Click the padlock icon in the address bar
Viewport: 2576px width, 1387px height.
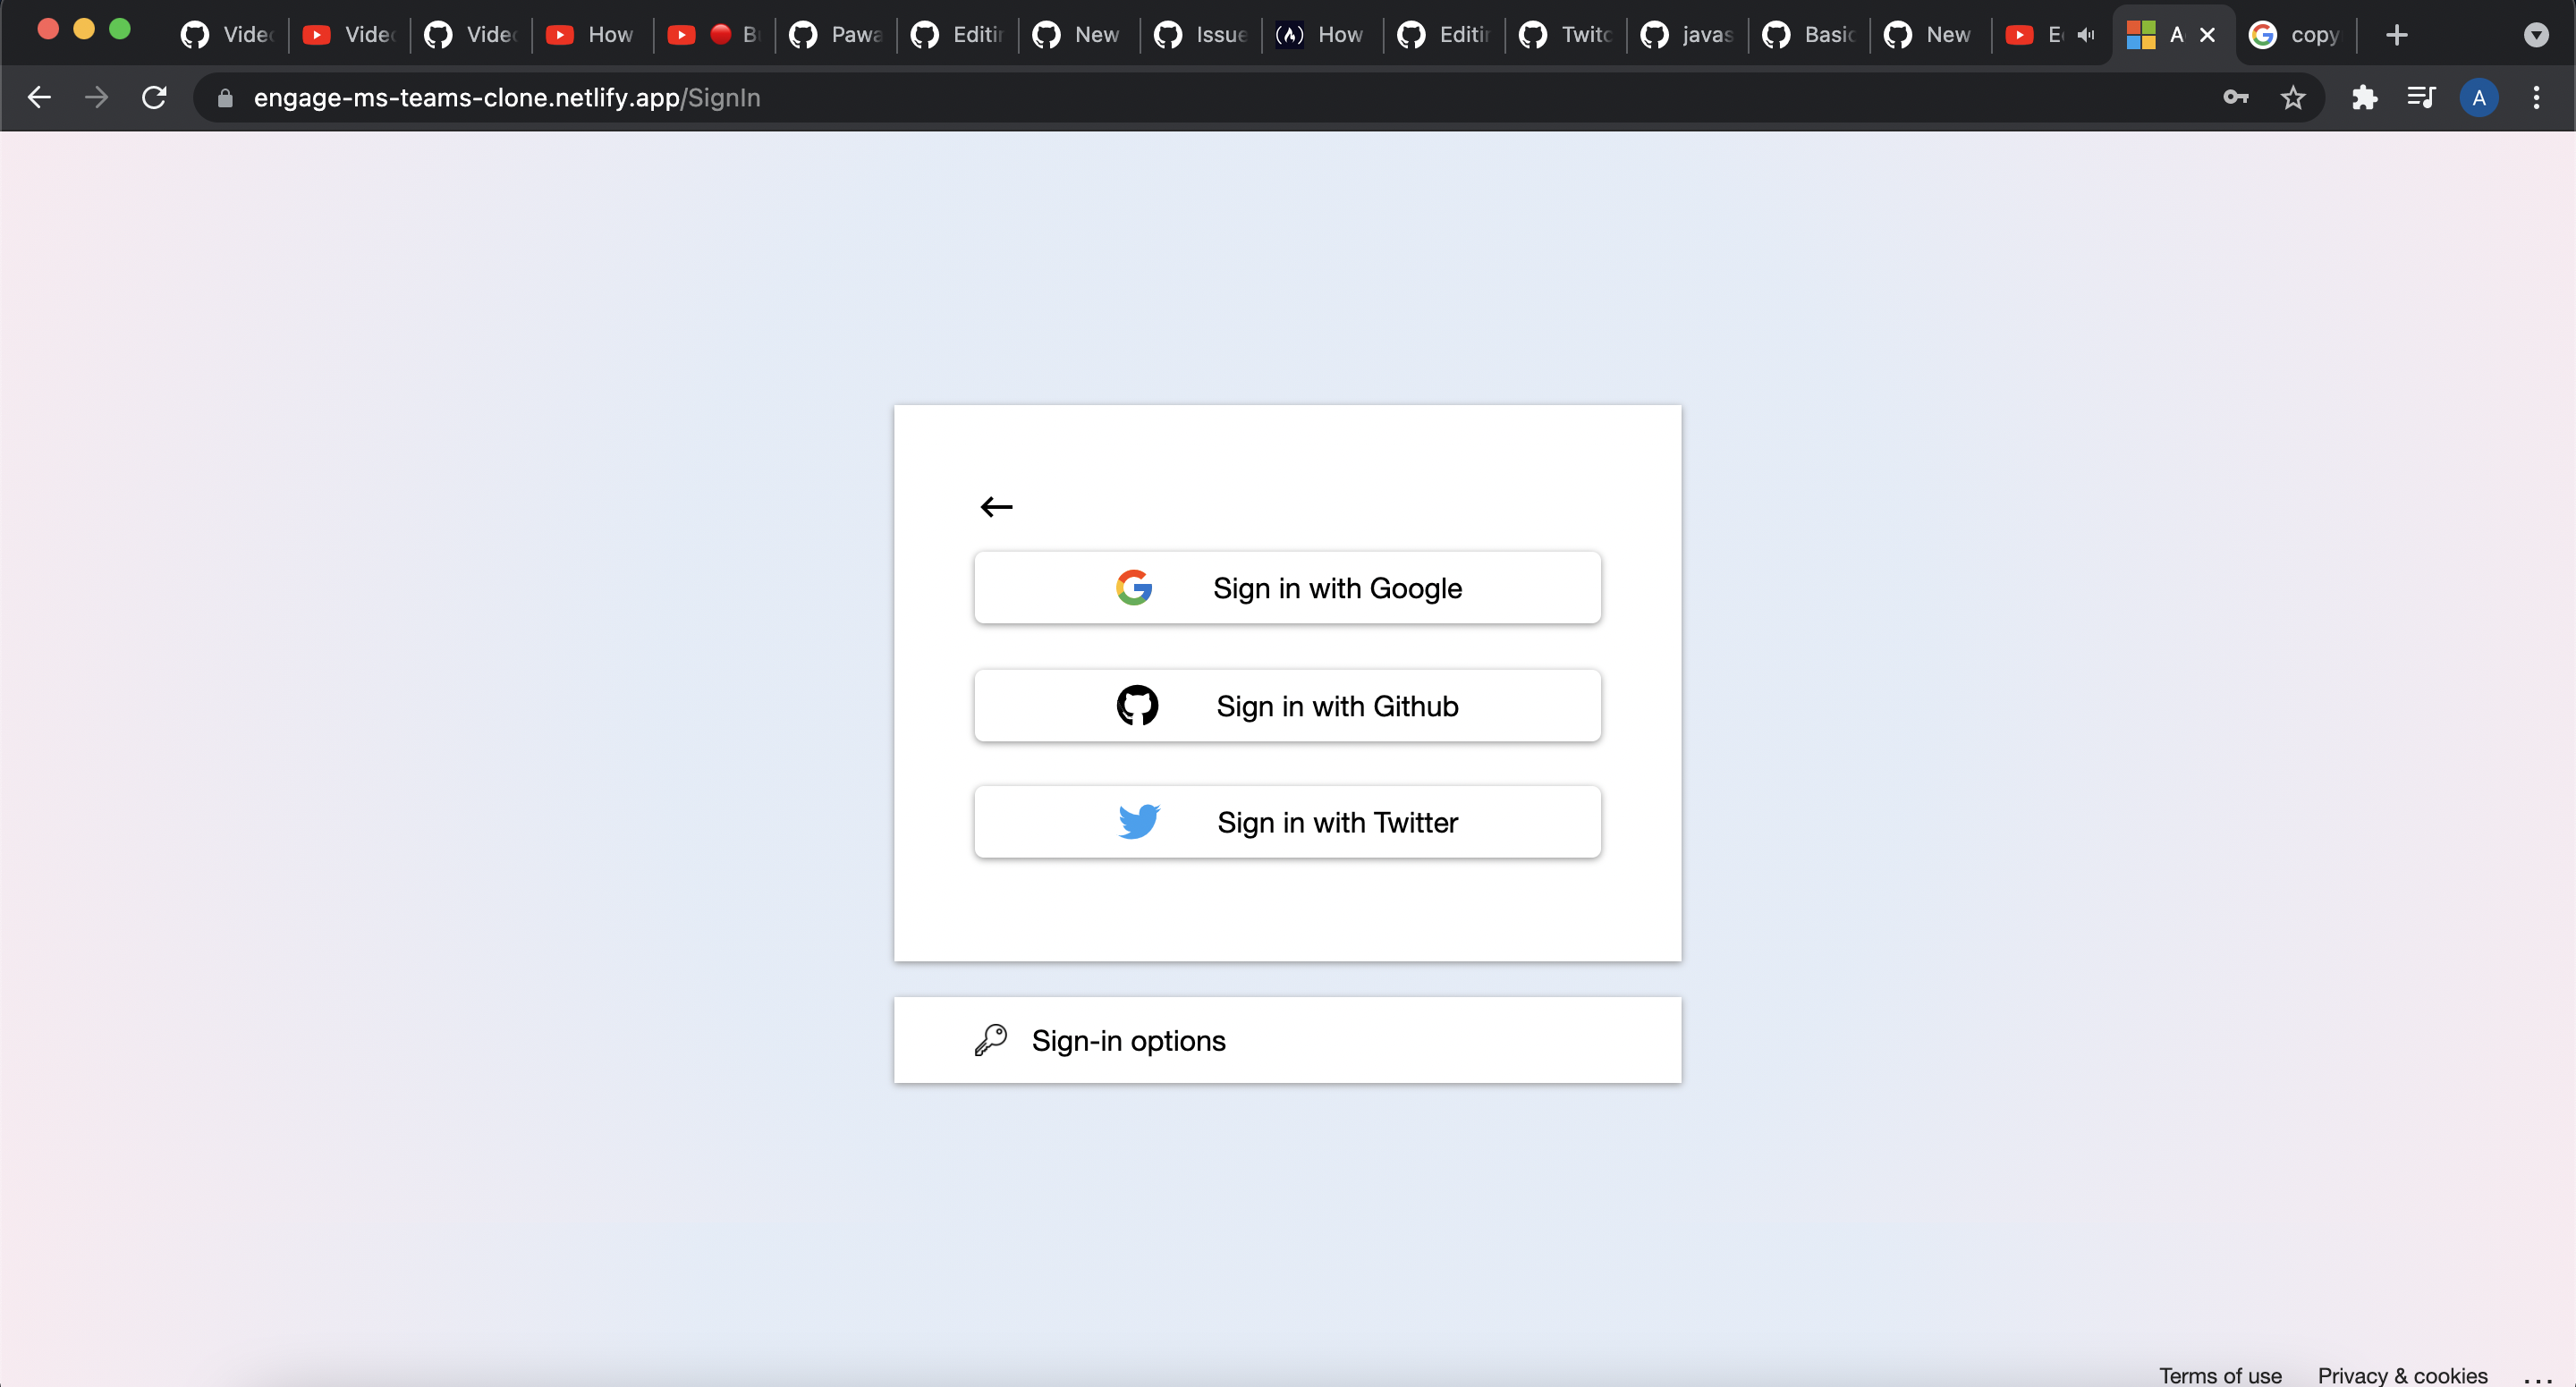coord(225,97)
